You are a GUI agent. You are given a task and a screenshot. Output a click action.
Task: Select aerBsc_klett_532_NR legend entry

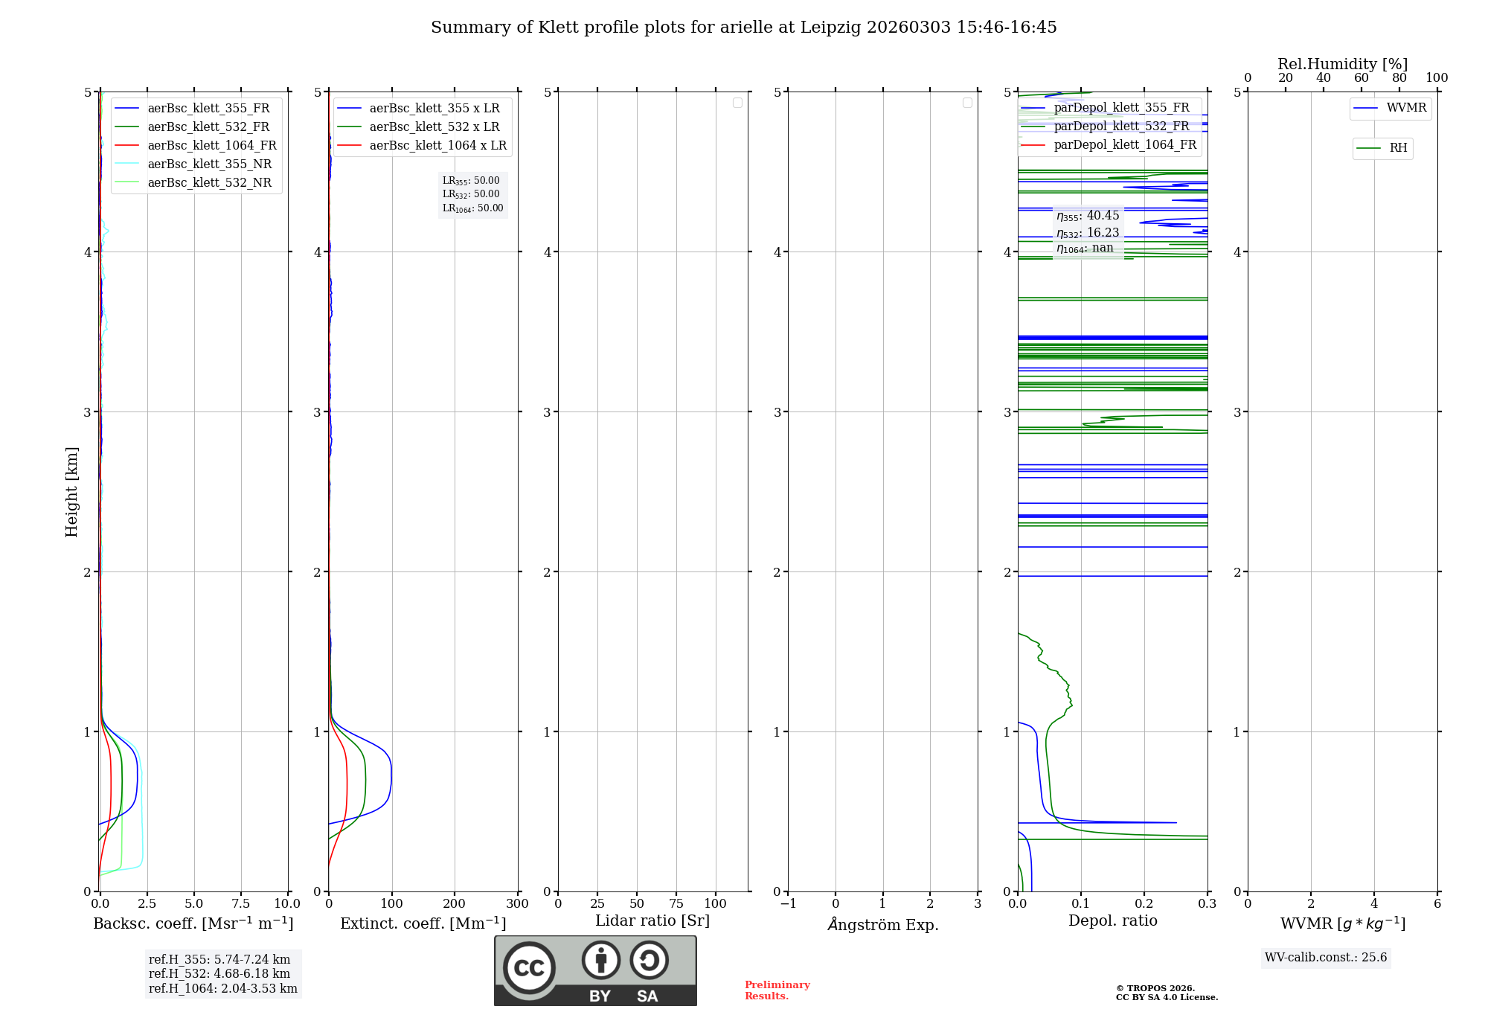209,183
